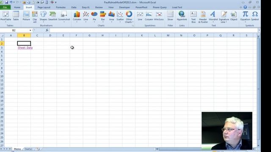Open the Shapes gallery
Image resolution: width=271 pixels, height=152 pixels.
(x=43, y=16)
